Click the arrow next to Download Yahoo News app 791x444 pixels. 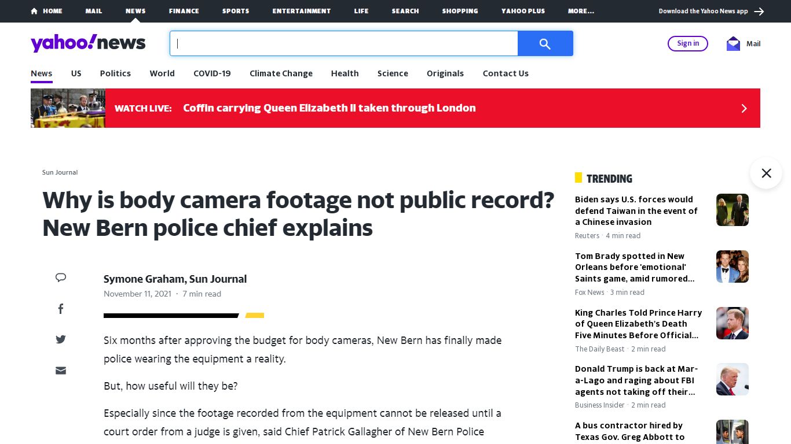[759, 11]
